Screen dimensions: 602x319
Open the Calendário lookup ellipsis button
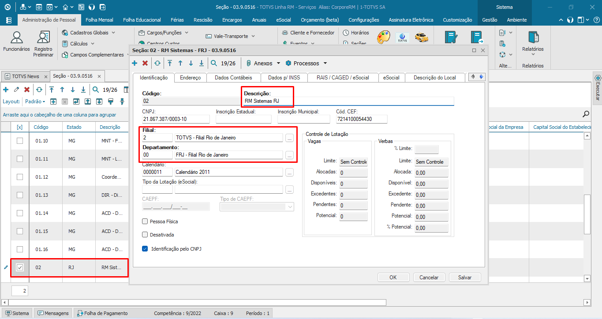[x=289, y=172]
